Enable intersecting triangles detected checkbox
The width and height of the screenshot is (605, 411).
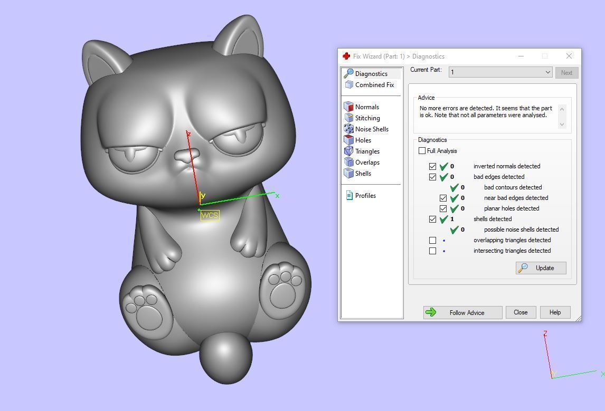432,251
